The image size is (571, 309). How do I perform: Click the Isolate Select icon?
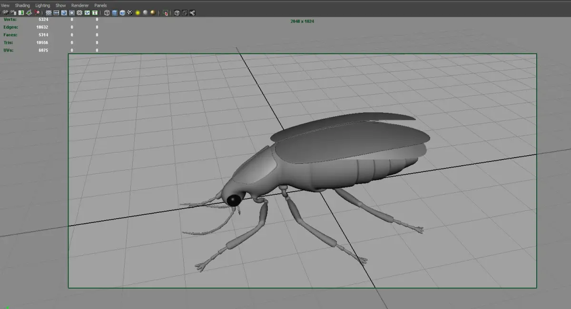[165, 13]
